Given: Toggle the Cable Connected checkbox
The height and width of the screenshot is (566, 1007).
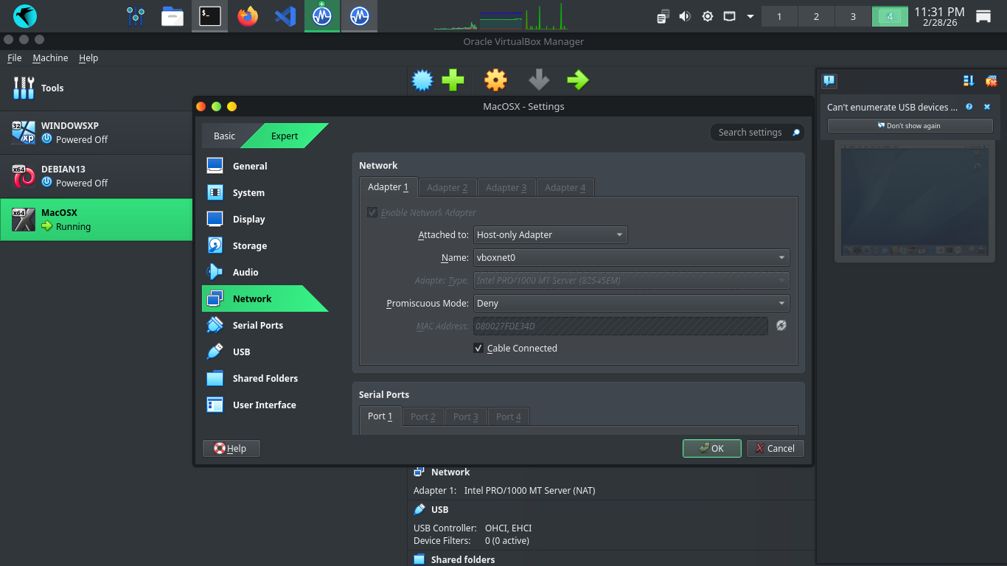Looking at the screenshot, I should (x=478, y=348).
